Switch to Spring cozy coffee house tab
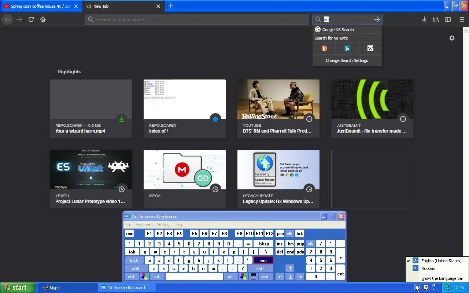This screenshot has height=293, width=469. pos(41,6)
